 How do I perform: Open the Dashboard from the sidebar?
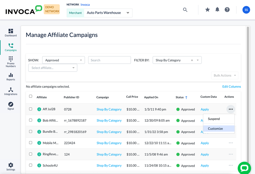click(x=11, y=33)
